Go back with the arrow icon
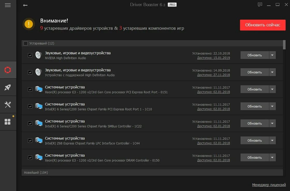Viewport: 290px width, 191px height. (x=25, y=5)
